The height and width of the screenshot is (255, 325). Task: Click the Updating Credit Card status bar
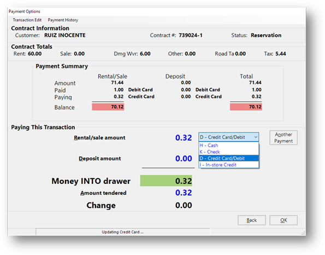click(x=123, y=232)
